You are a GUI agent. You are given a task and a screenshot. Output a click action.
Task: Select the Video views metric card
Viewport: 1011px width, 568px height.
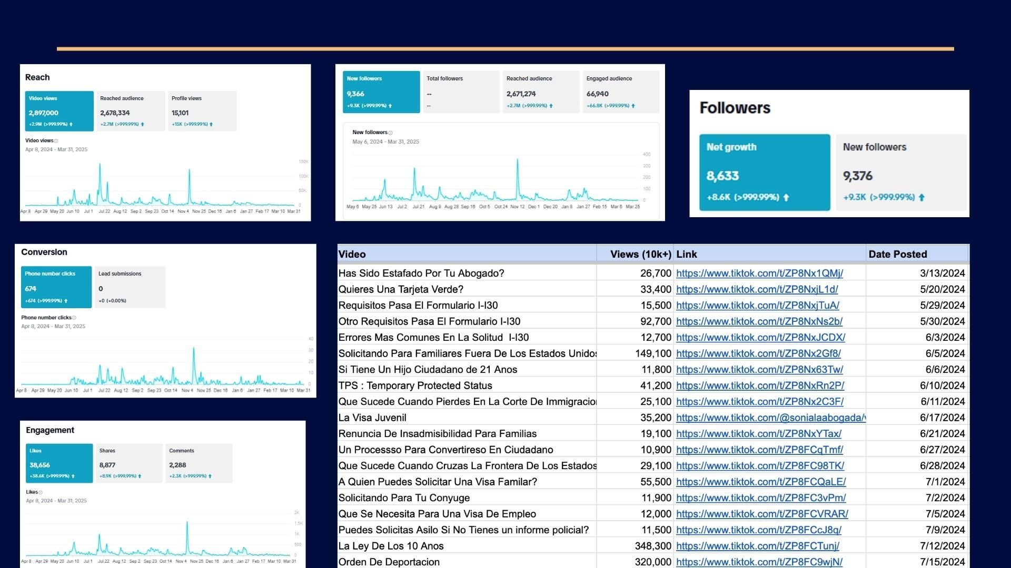pos(59,111)
